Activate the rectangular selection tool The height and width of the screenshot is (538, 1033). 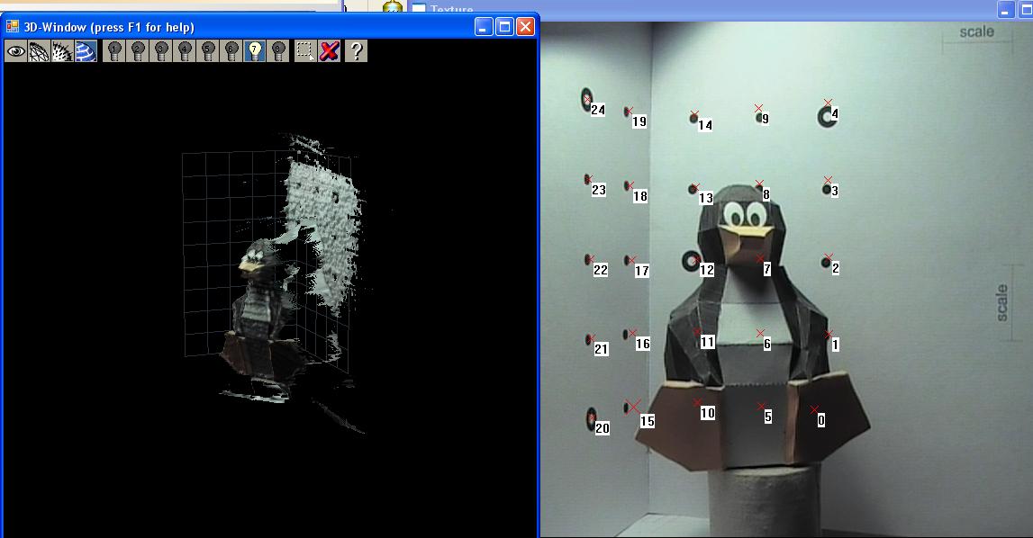click(x=305, y=50)
